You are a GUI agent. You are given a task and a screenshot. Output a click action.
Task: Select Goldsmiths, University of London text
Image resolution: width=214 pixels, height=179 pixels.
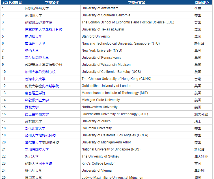tap(107, 86)
